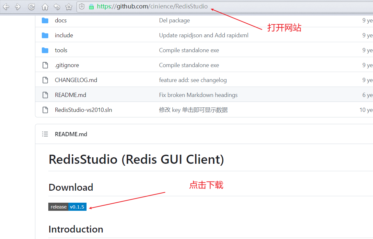Viewport: 373px width, 239px height.
Task: Open the CHANGELOG.md file
Action: pos(76,80)
